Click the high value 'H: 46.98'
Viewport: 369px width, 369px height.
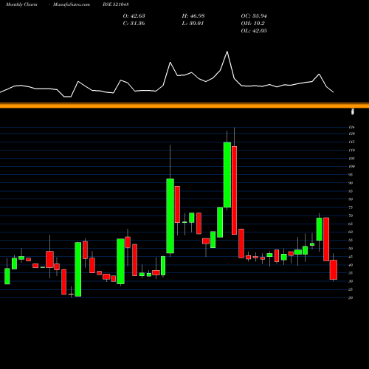(193, 16)
